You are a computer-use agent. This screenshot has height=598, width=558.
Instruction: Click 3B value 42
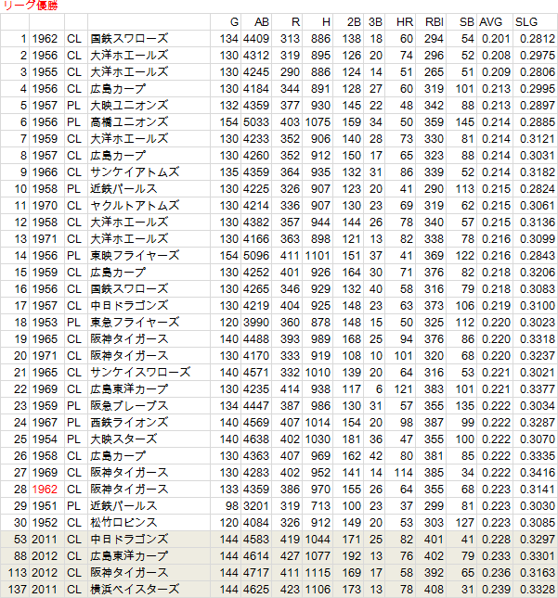pos(376,456)
